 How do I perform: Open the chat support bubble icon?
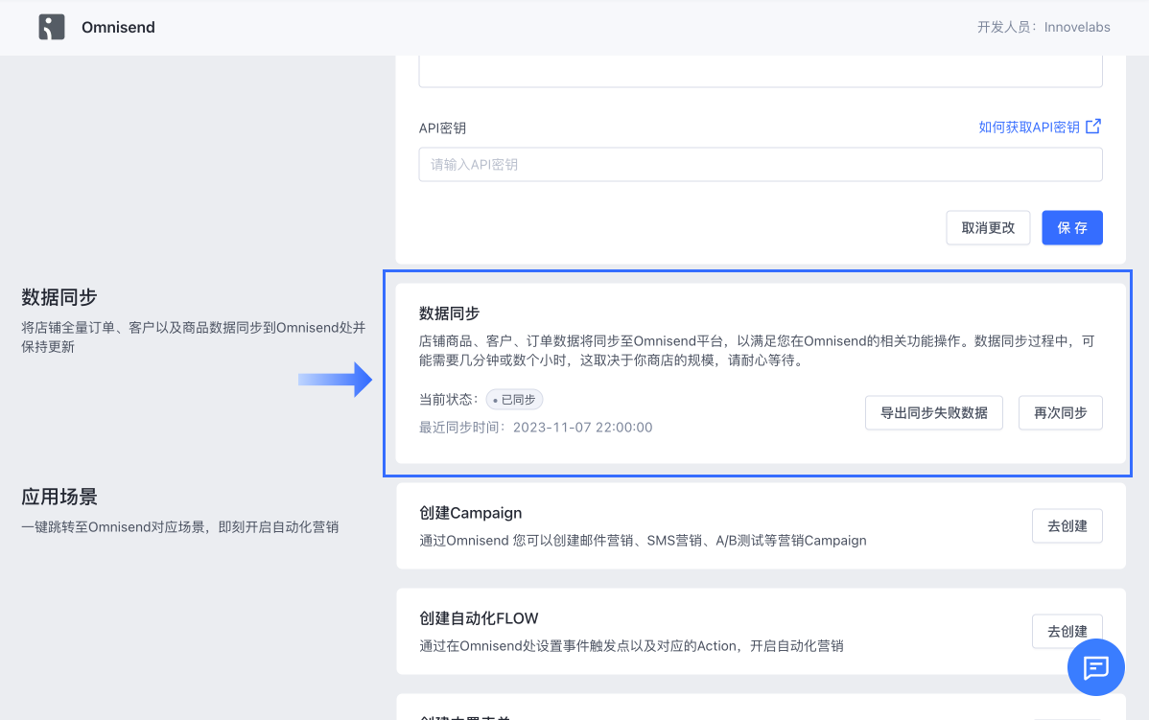[1095, 666]
